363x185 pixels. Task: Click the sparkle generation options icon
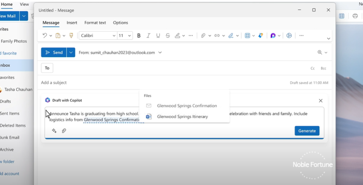54,131
